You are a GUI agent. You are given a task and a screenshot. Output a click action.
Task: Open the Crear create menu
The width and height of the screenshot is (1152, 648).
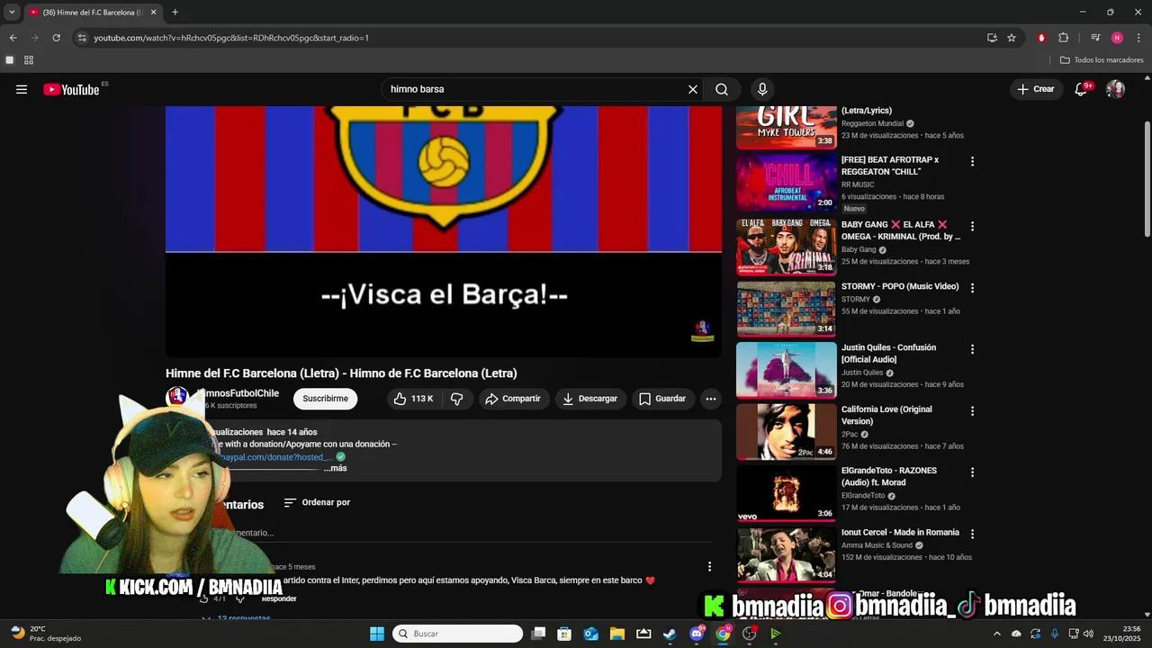pos(1036,89)
